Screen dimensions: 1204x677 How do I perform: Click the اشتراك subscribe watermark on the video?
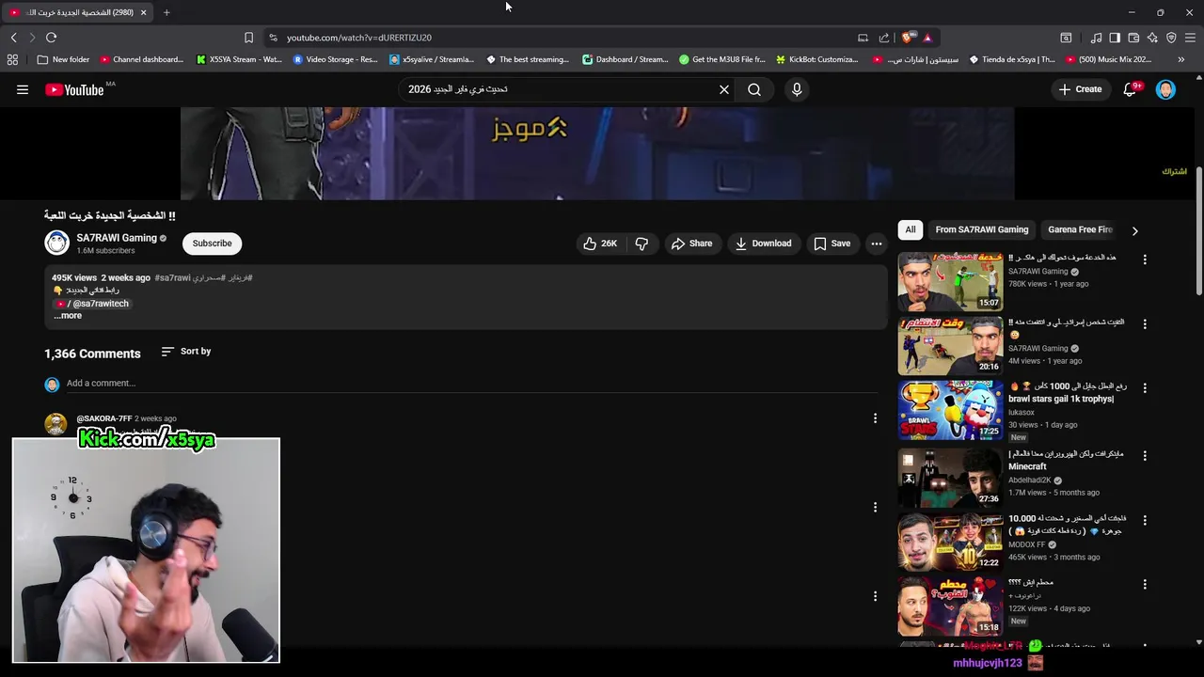click(x=1174, y=171)
